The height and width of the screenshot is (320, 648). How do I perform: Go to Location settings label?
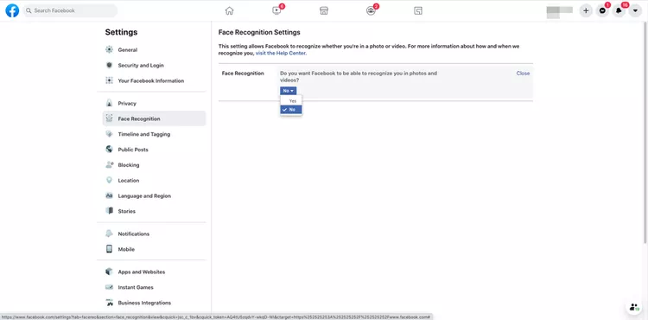click(x=129, y=181)
